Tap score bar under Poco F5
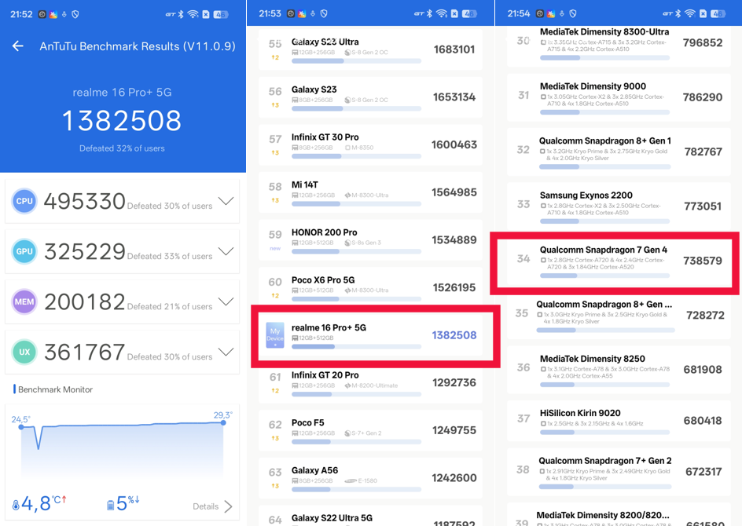The image size is (742, 526). [x=356, y=442]
